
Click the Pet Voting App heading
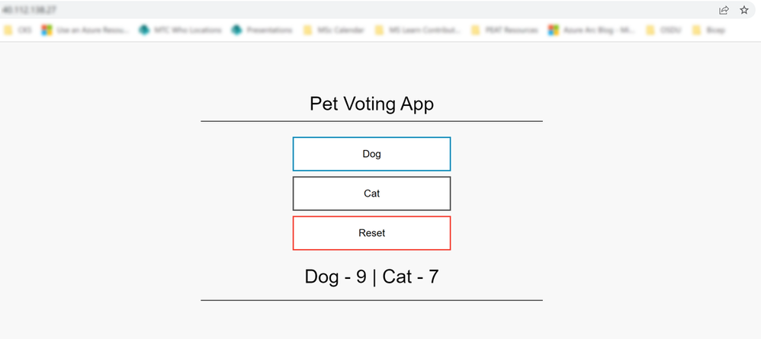pyautogui.click(x=371, y=104)
